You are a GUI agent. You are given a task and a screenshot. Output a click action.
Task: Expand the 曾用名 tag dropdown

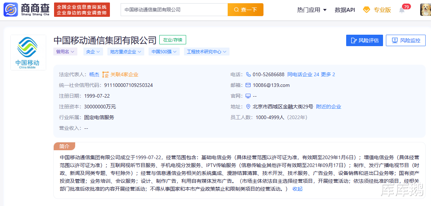[65, 51]
